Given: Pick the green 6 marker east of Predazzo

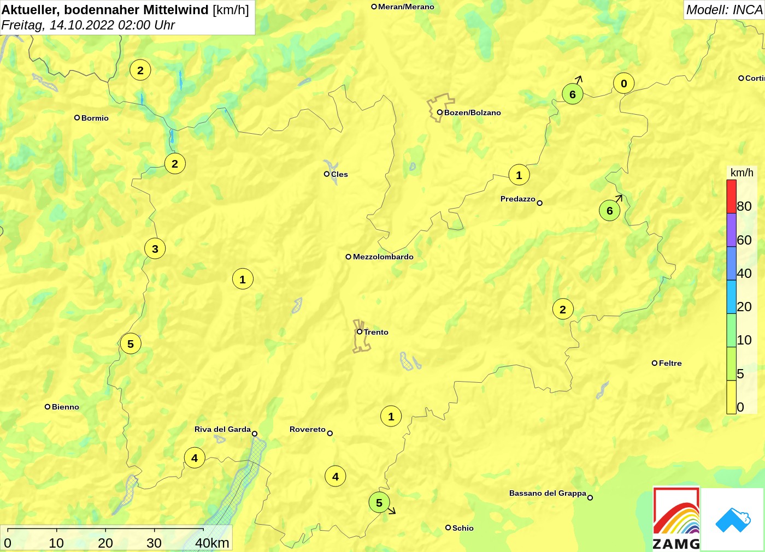Looking at the screenshot, I should click(610, 211).
